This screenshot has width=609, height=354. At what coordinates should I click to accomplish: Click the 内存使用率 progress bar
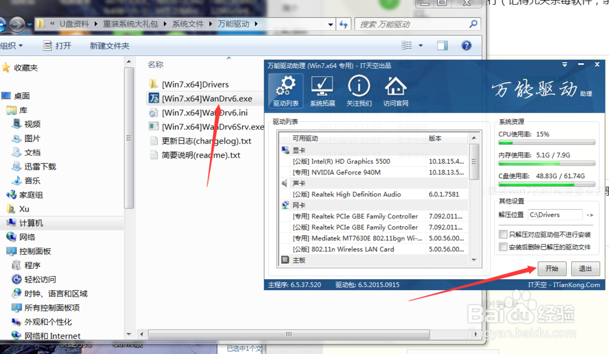pos(546,164)
